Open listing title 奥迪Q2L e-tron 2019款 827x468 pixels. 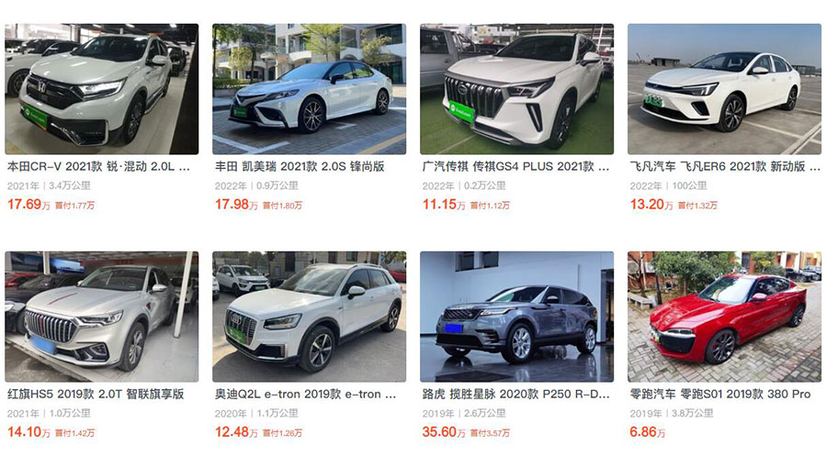click(x=305, y=395)
